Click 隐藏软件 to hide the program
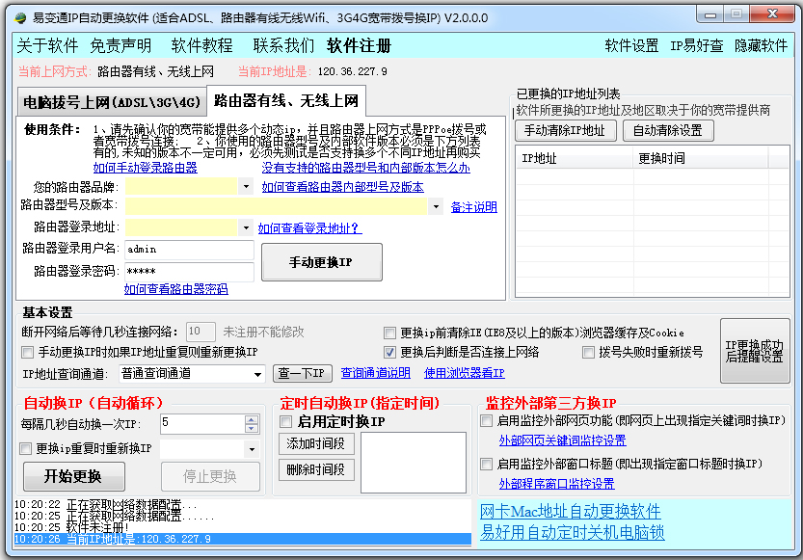Screen dimensions: 803x560 coord(761,44)
